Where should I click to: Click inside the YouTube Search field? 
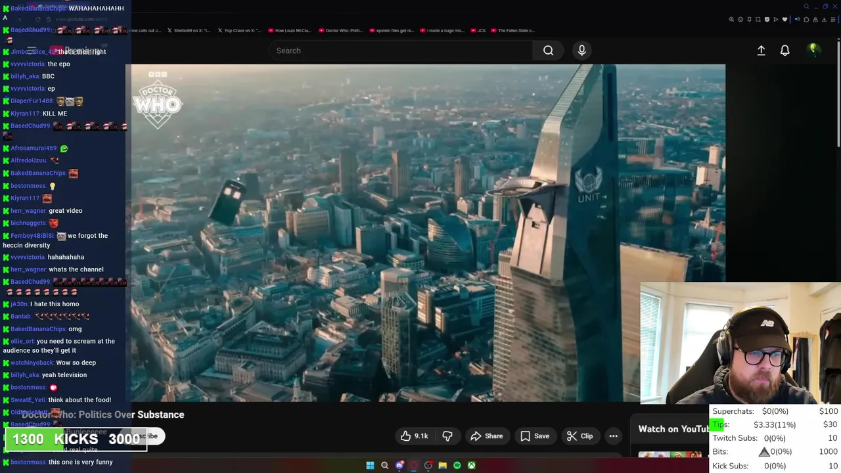coord(401,51)
